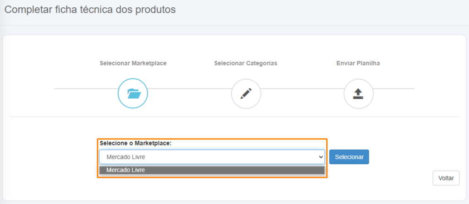Click the progress line between folder and pencil steps
The image size is (469, 204).
coord(190,89)
